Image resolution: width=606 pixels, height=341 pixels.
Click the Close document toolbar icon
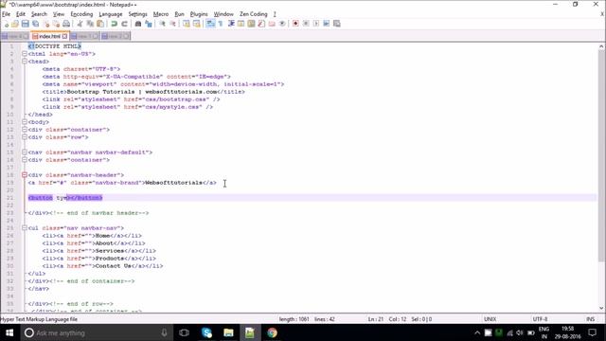[46, 24]
